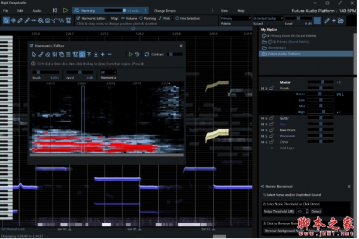Click the plus zoom icon in Harmonic Editor

coord(103,55)
